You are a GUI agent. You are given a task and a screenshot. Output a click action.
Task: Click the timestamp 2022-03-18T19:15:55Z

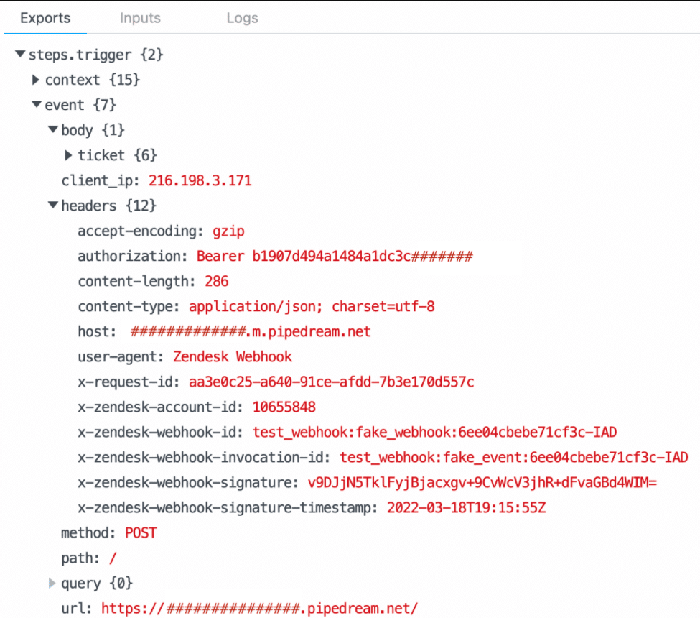tap(467, 507)
